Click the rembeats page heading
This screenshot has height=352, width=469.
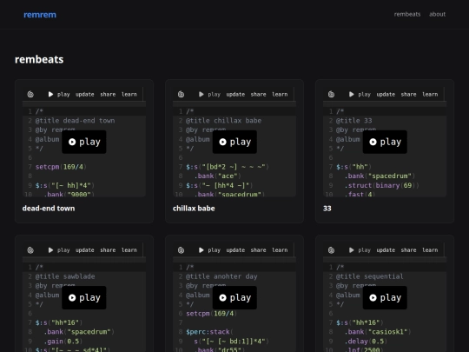pyautogui.click(x=39, y=59)
